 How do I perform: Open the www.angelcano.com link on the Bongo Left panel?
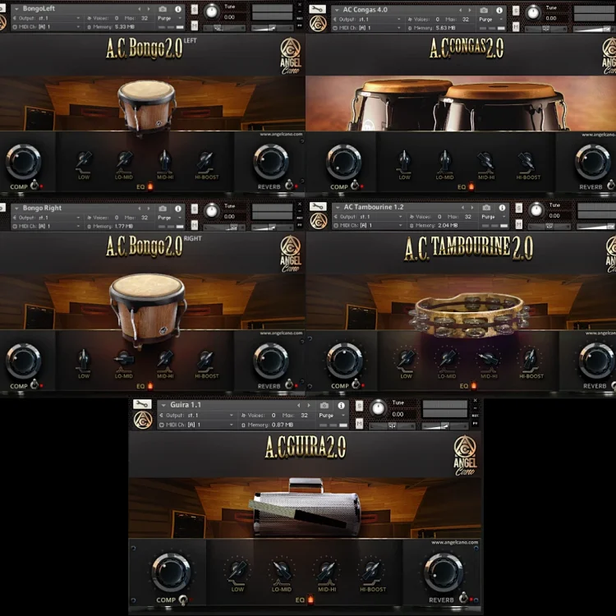tap(281, 134)
